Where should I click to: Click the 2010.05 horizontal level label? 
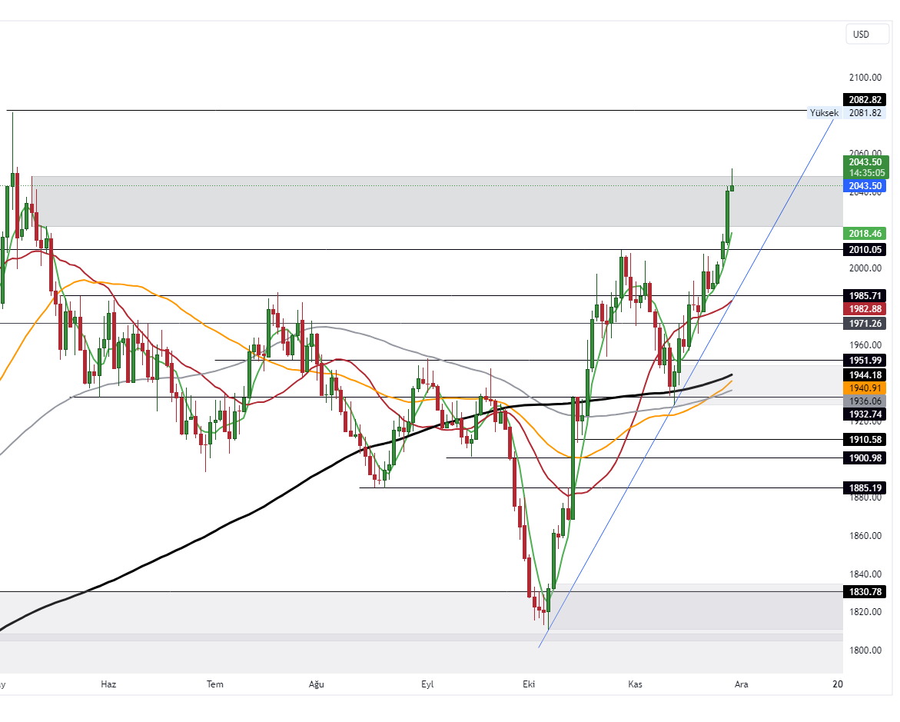tap(865, 250)
